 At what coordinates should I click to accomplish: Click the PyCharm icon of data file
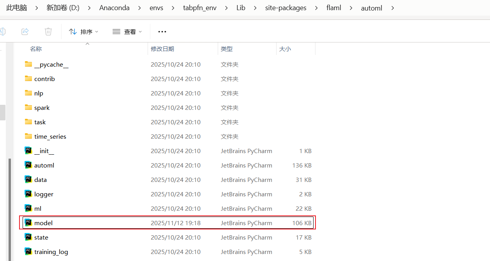[x=28, y=180]
